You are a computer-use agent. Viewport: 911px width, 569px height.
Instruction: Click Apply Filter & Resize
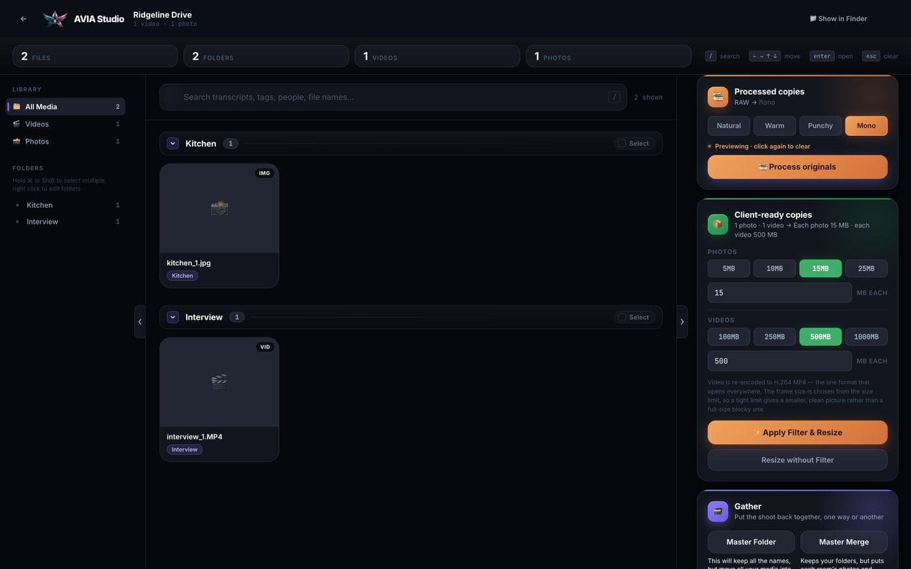(798, 432)
